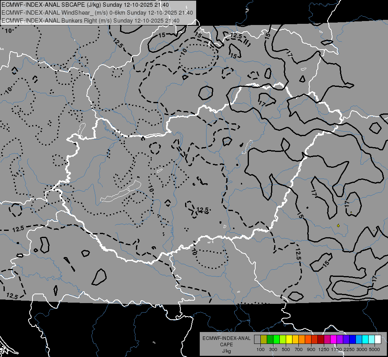388x357 pixels.
Task: Select the amber swatch left of 700
Action: click(x=295, y=340)
